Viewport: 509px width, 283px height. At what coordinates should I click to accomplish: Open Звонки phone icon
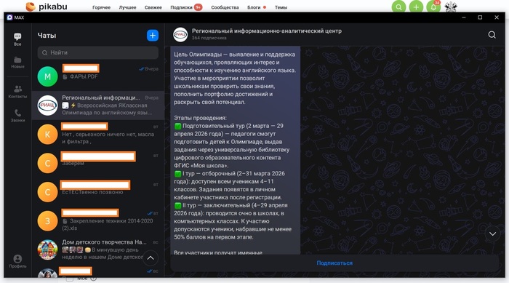point(17,116)
